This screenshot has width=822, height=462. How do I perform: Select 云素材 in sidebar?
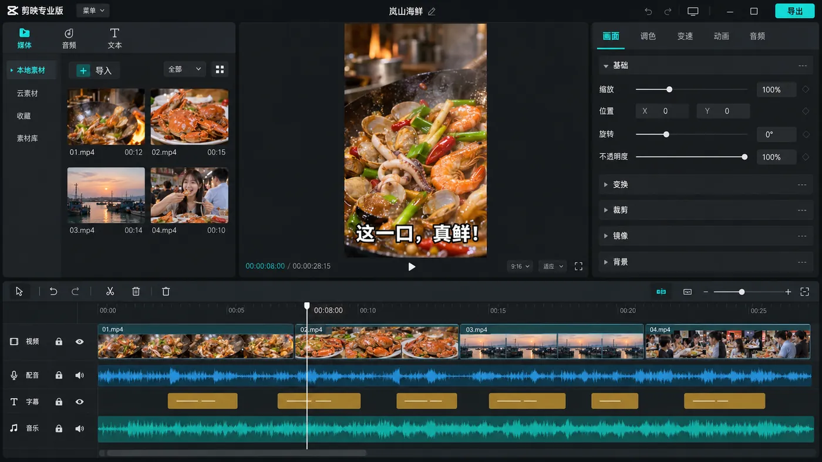point(27,93)
